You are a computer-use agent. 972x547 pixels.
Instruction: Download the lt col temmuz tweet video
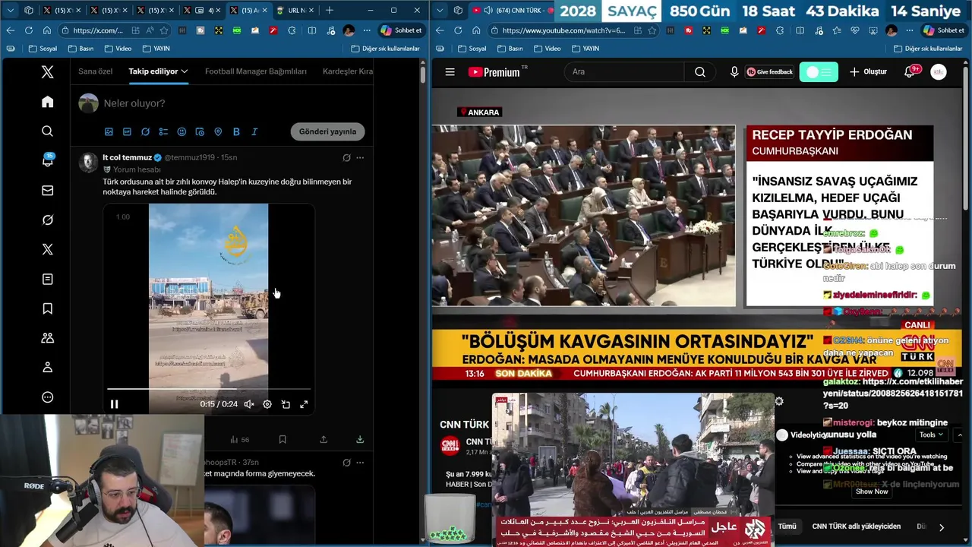click(360, 439)
